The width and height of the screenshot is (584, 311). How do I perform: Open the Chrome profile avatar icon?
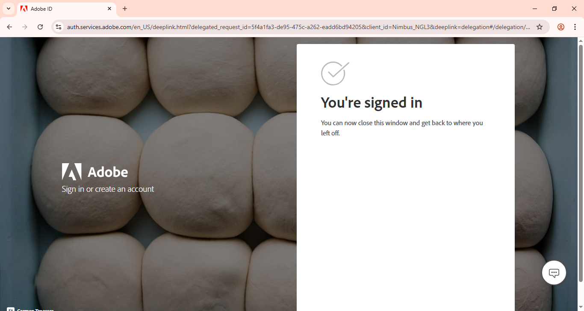click(x=561, y=27)
